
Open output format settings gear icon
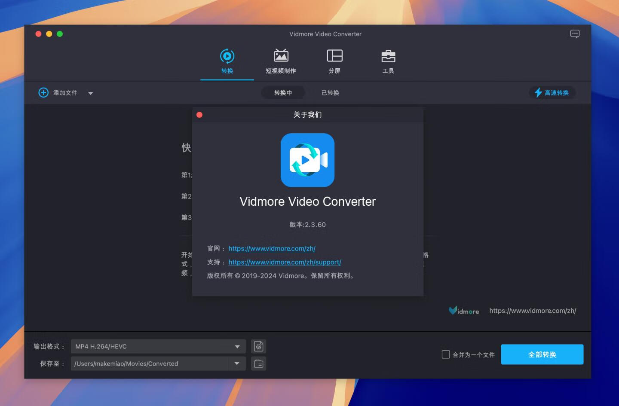[x=259, y=346]
